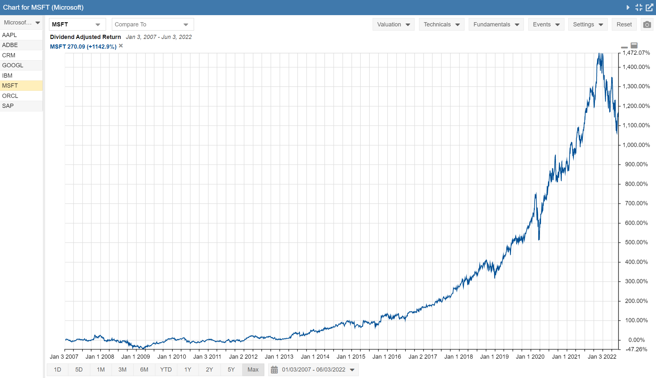Viewport: 656px width, 378px height.
Task: Click the play arrow icon in title bar
Action: click(x=628, y=7)
